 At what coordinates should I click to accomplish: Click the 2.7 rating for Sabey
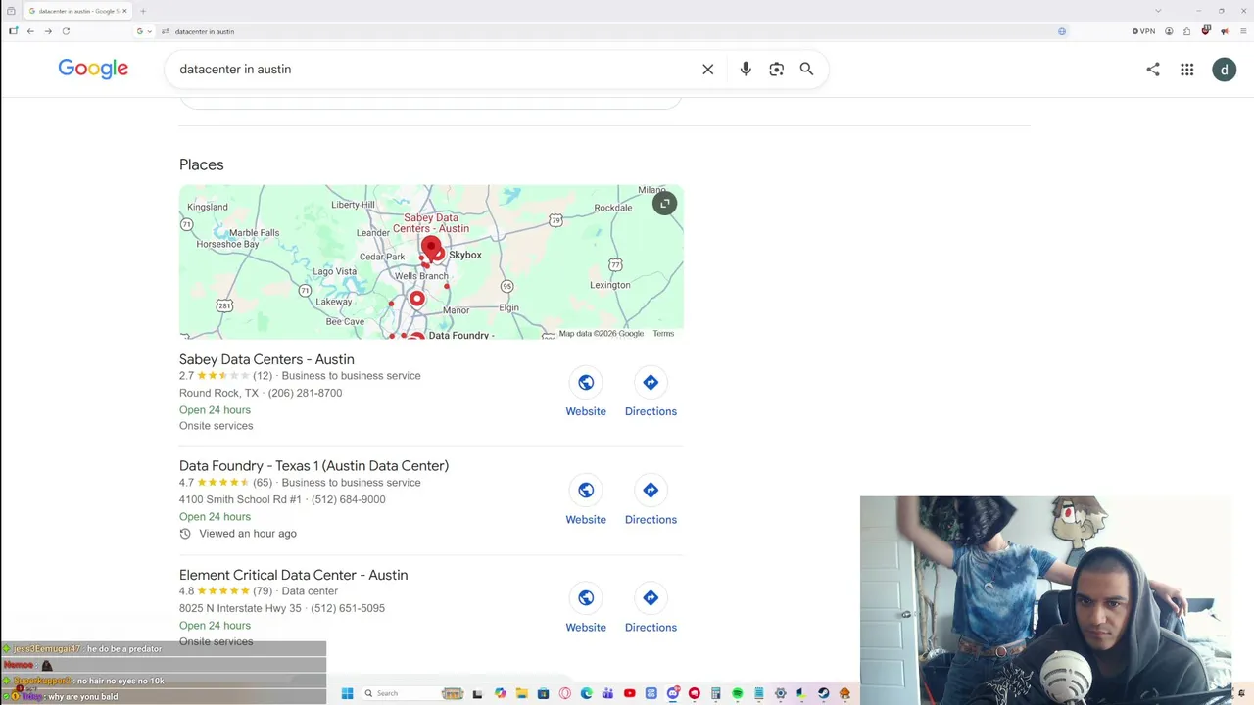click(x=186, y=376)
